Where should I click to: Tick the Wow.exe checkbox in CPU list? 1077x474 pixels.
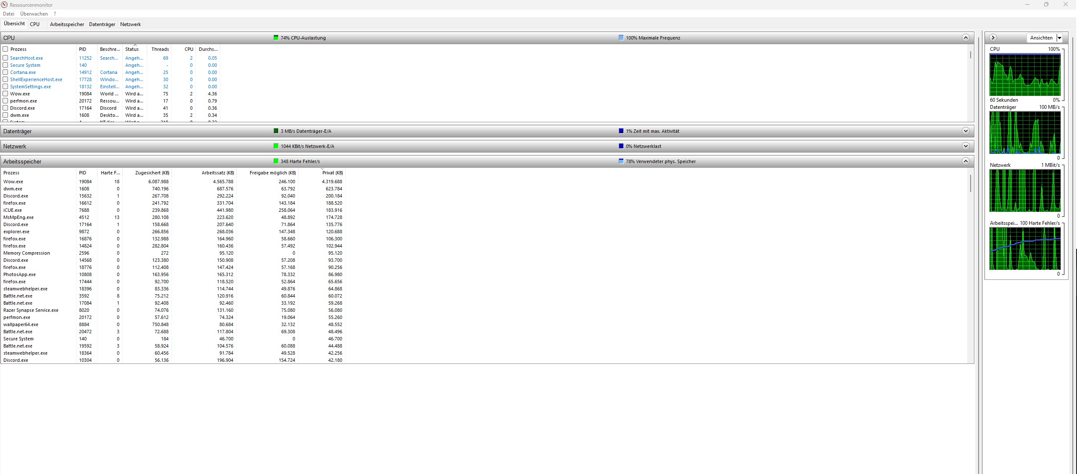point(5,94)
